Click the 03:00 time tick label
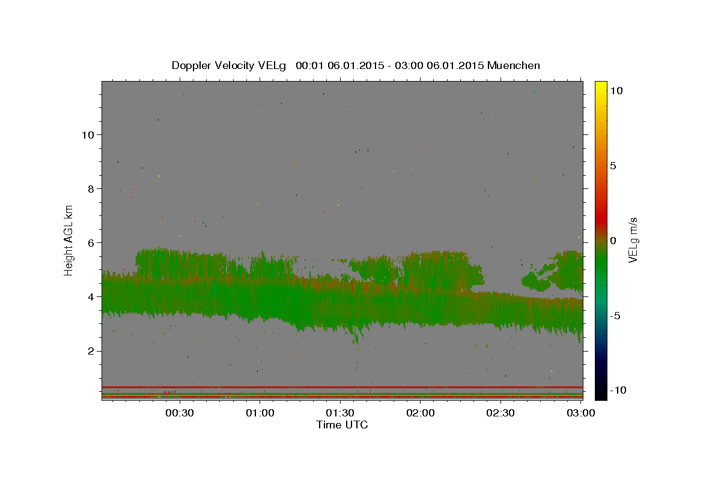 [581, 413]
